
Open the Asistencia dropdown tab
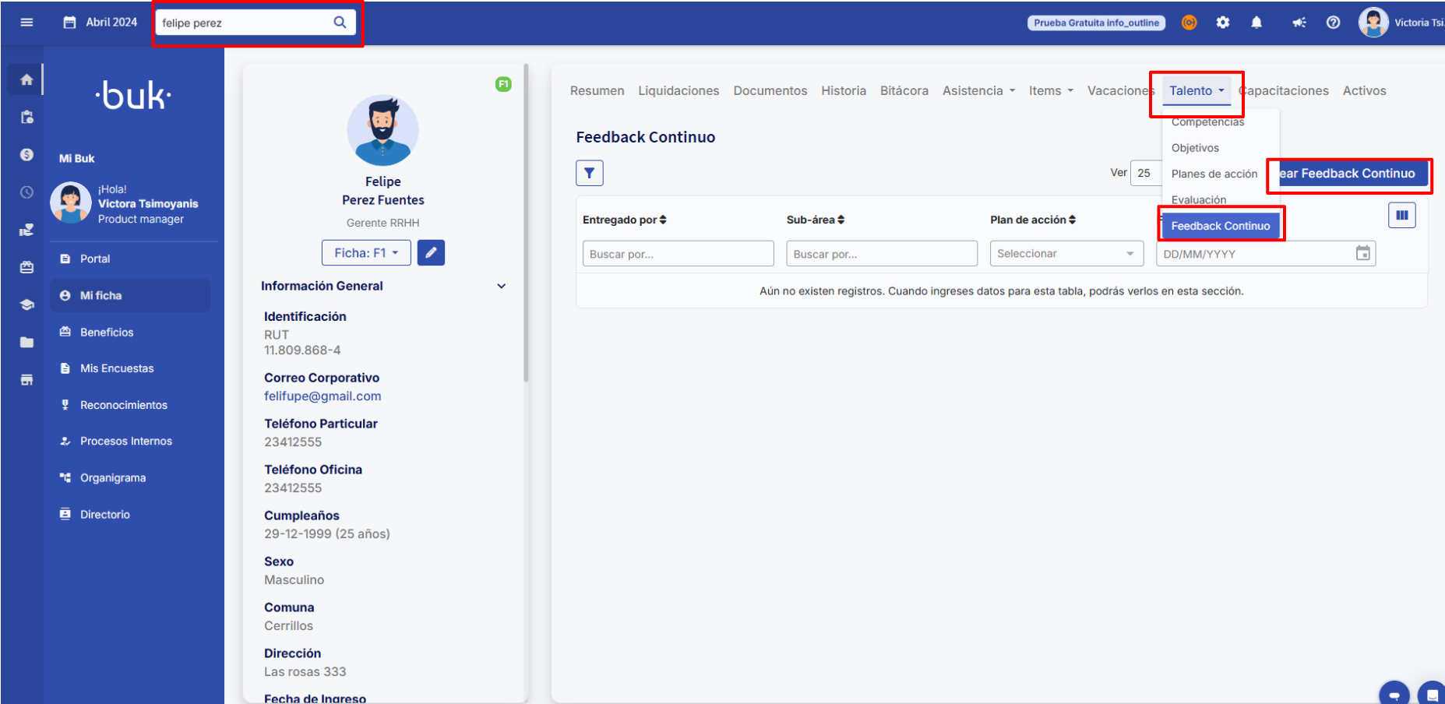pos(979,90)
